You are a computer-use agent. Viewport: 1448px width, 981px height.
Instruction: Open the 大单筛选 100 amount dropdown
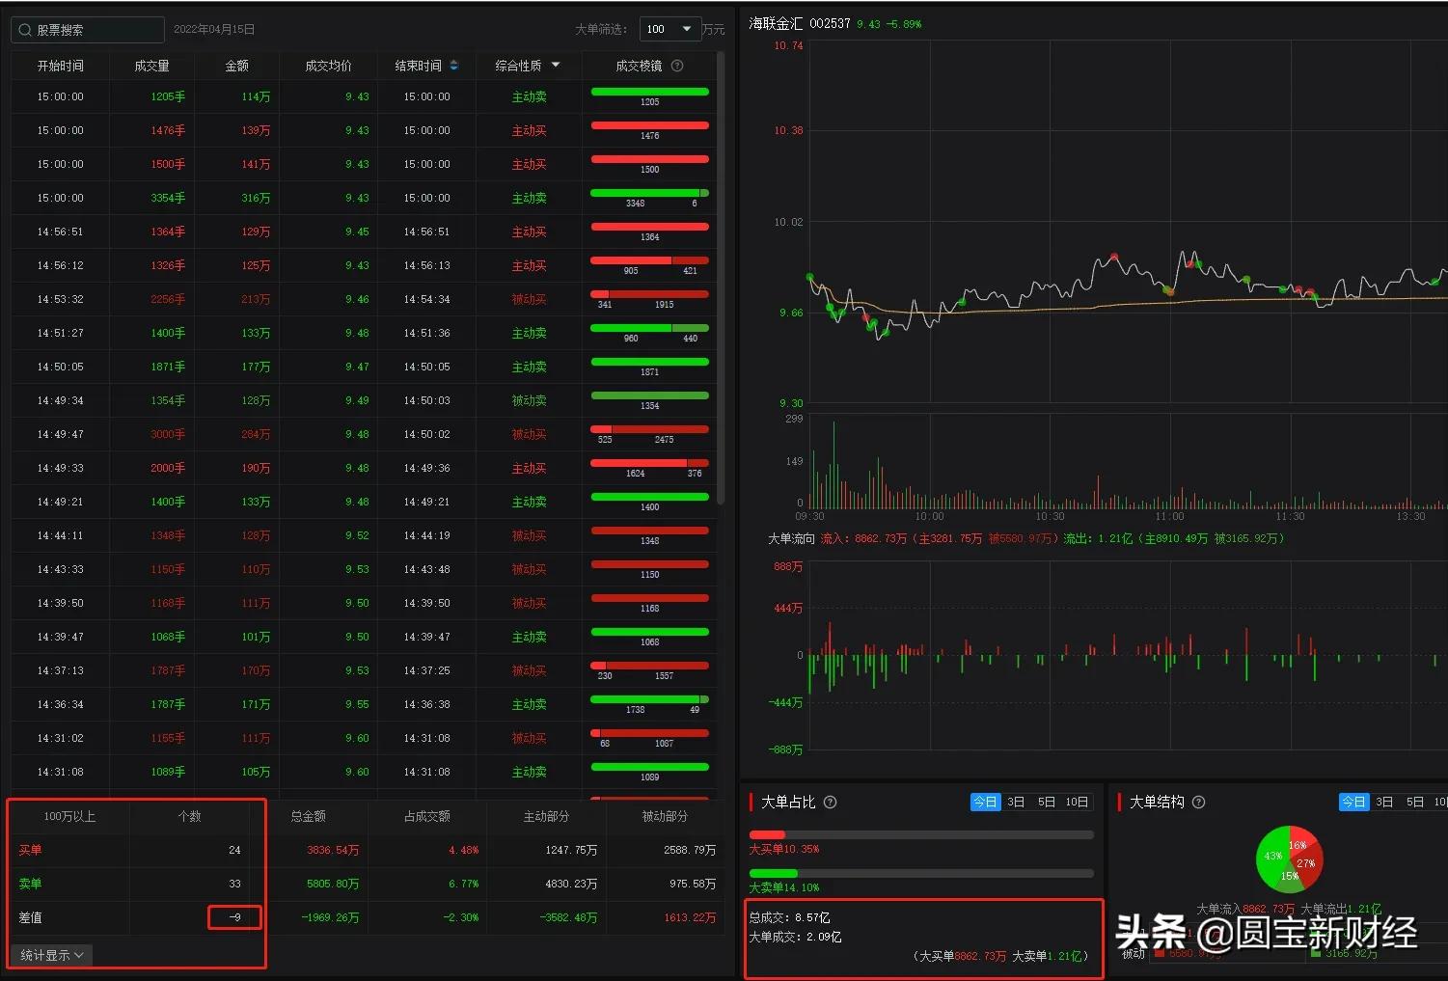pos(670,29)
